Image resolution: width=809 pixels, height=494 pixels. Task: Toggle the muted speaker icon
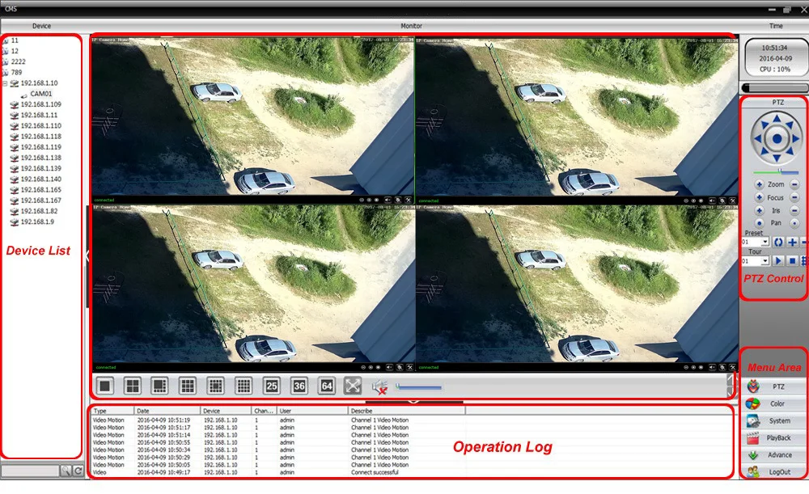click(379, 386)
